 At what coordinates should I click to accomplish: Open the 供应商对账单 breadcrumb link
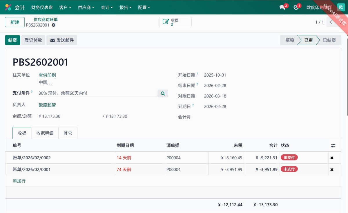(46, 19)
